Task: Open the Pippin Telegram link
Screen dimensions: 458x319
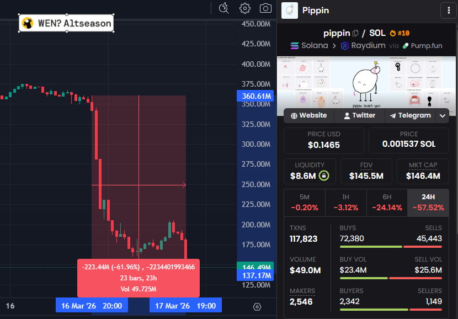Action: [x=411, y=115]
